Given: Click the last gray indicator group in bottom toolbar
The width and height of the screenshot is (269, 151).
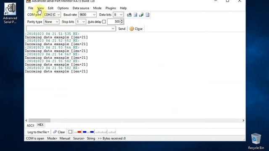Looking at the screenshot, I should pos(112,132).
